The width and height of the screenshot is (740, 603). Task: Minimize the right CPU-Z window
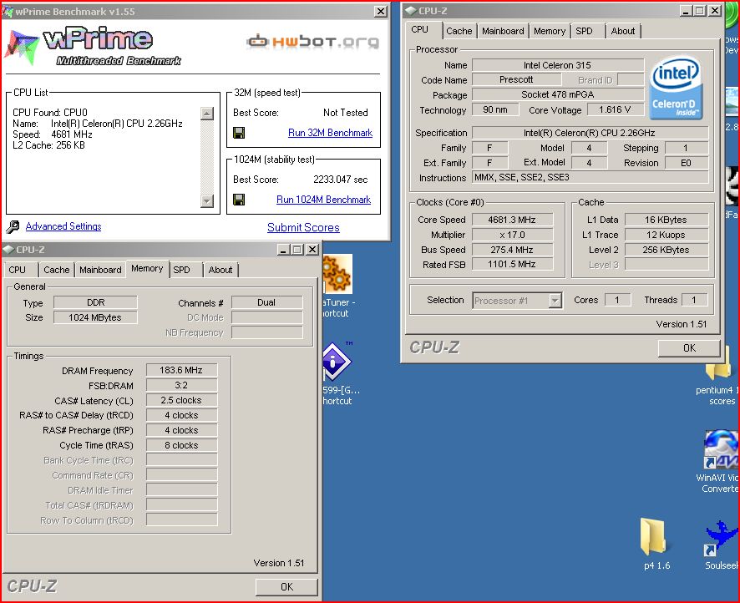tap(687, 10)
